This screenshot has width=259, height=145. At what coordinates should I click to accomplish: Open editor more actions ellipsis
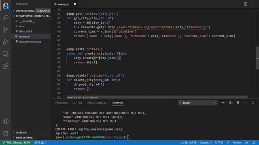pos(253,4)
